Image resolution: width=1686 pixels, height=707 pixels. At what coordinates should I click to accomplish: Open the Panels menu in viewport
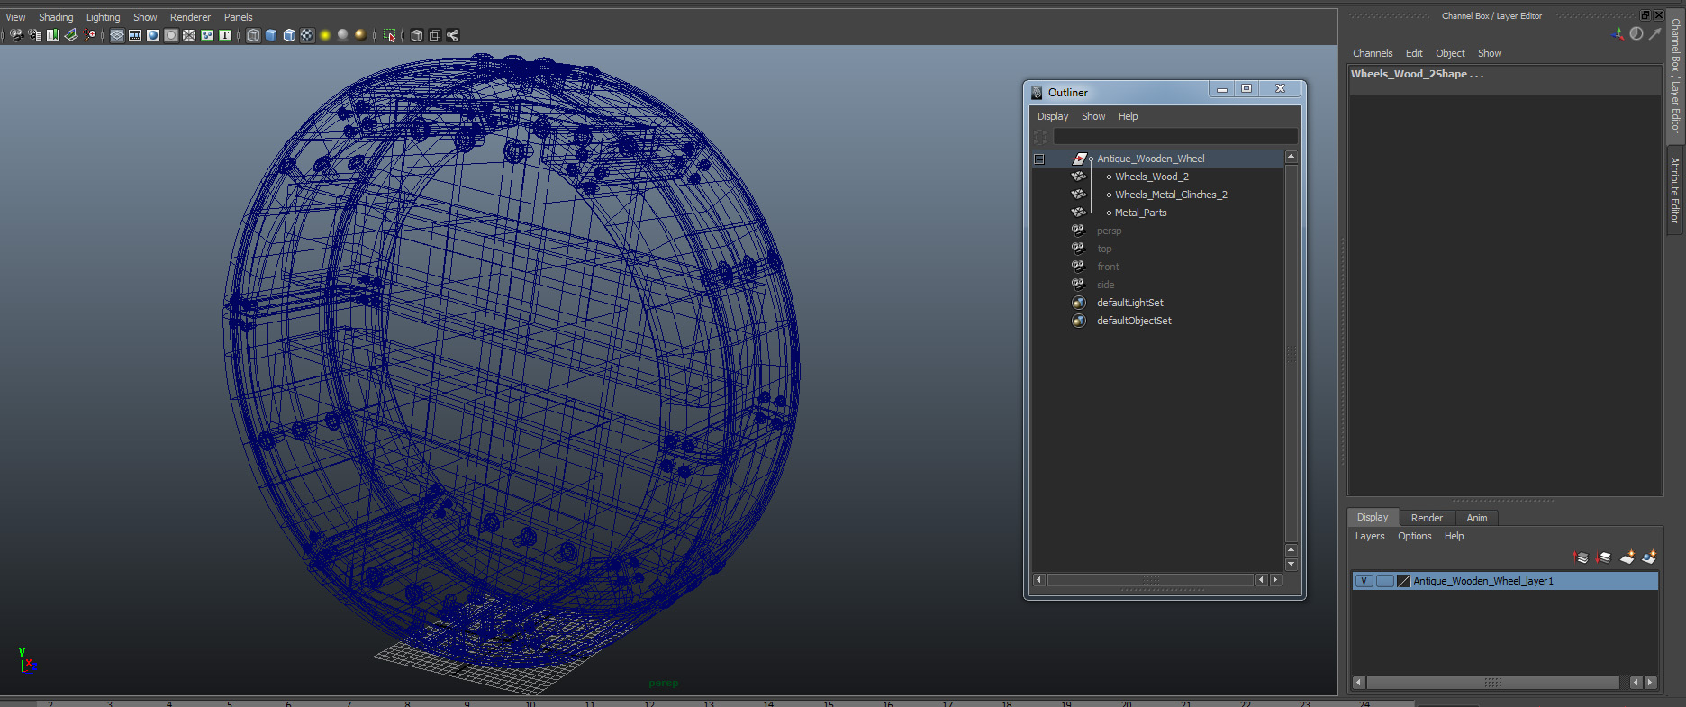[x=238, y=17]
